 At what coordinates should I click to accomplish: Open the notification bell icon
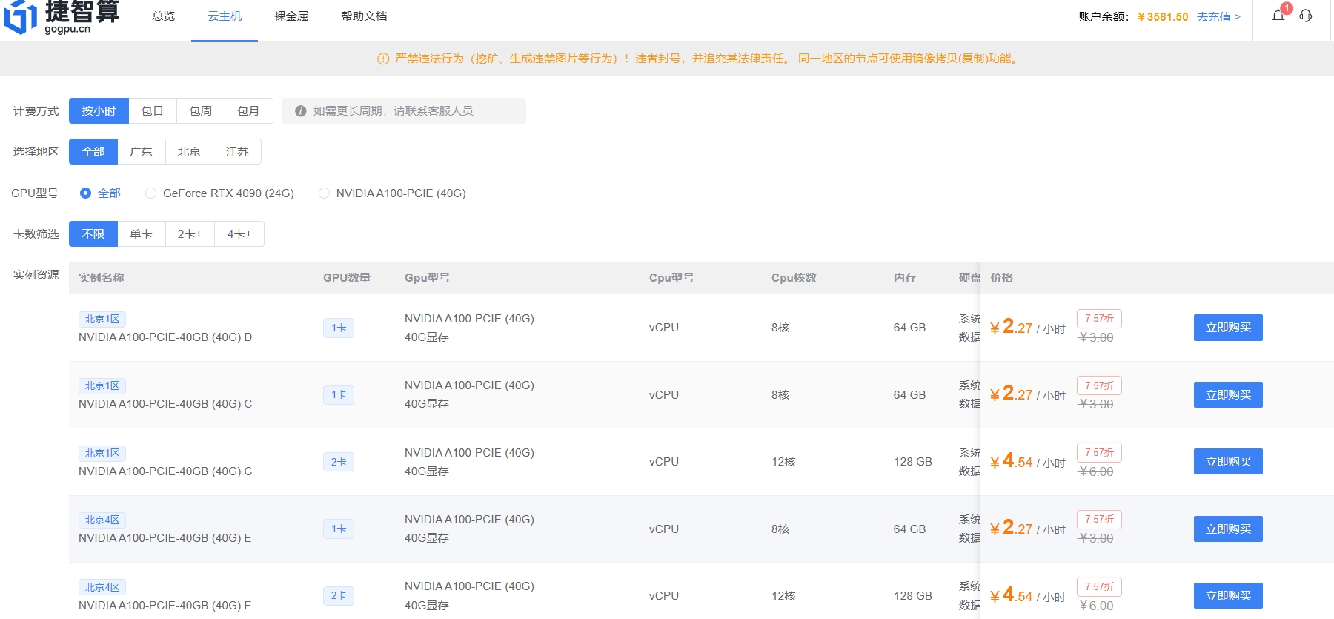pyautogui.click(x=1278, y=16)
